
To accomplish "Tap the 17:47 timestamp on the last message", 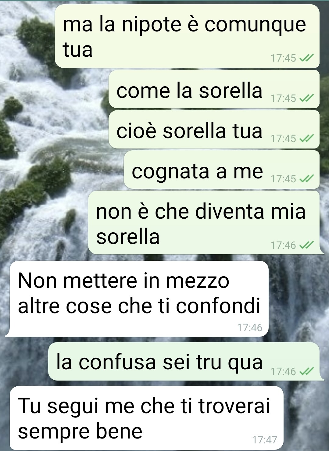I will click(265, 440).
